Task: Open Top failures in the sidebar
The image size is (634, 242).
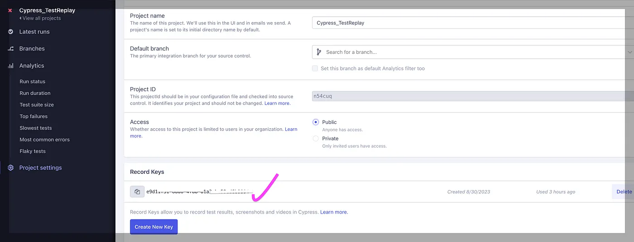Action: 34,116
